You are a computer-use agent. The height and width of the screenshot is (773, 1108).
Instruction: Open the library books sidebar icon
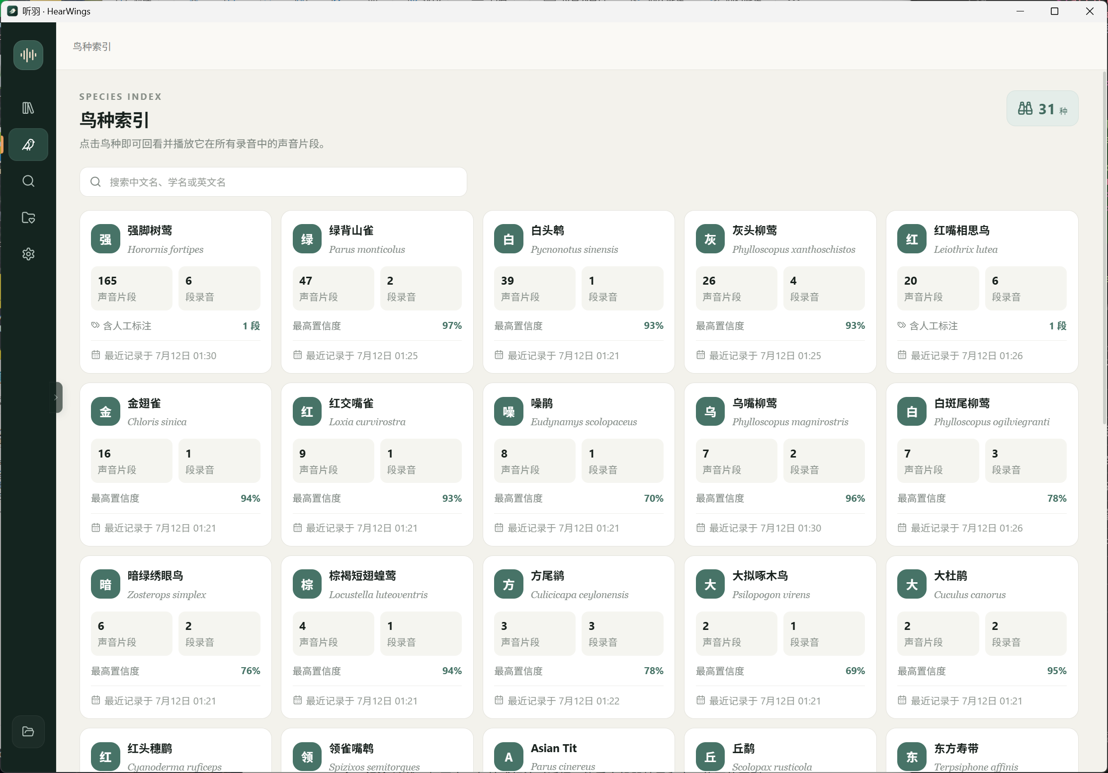click(x=28, y=108)
